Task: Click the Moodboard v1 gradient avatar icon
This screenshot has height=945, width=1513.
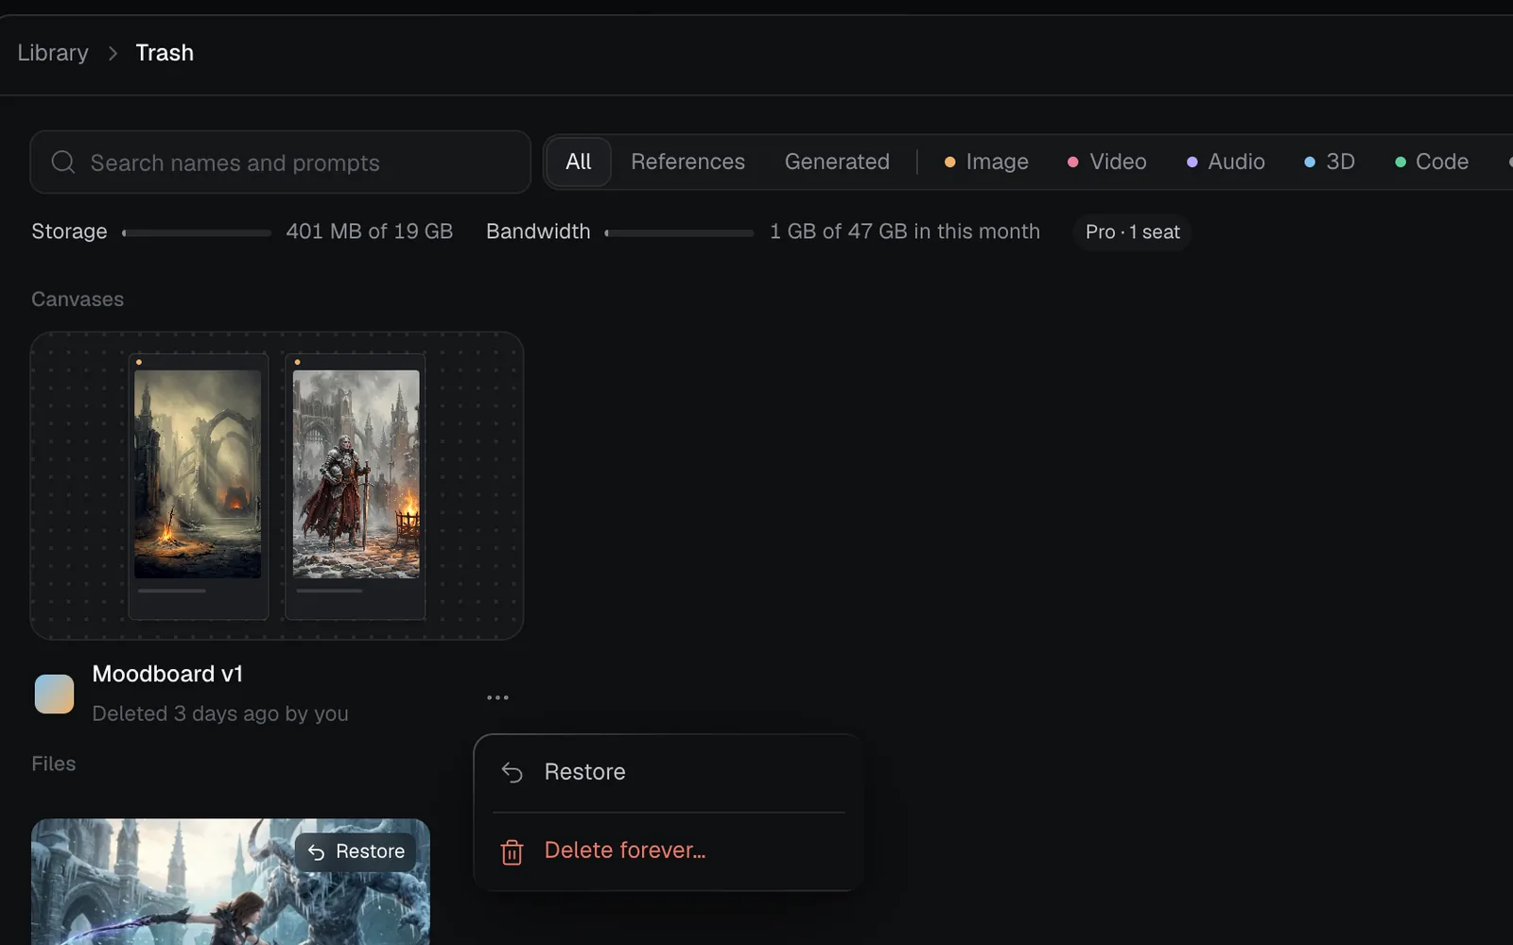Action: click(x=54, y=694)
